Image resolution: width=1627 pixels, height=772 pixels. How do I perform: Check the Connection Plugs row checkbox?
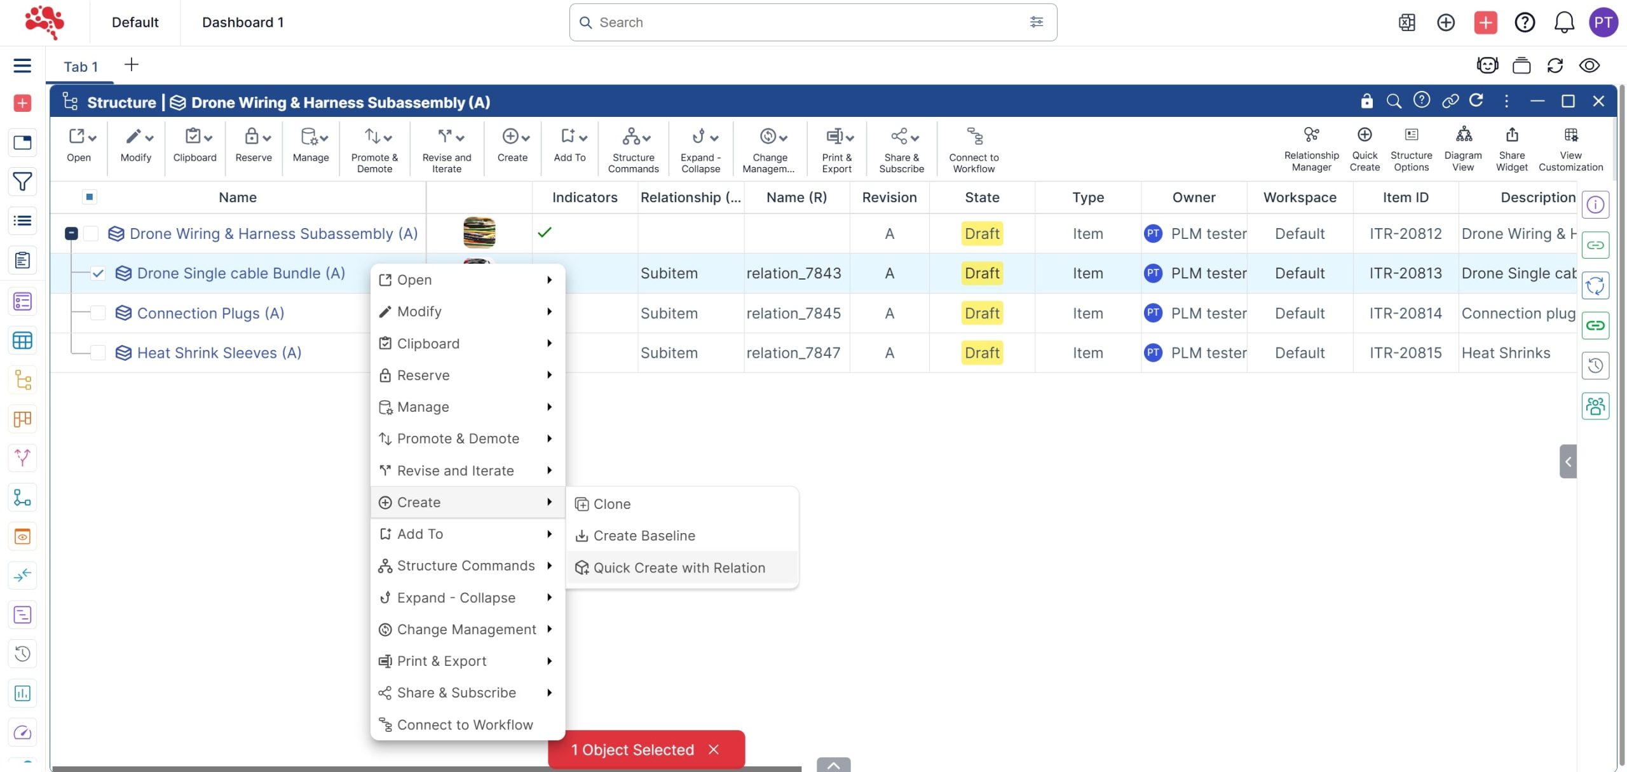coord(98,313)
